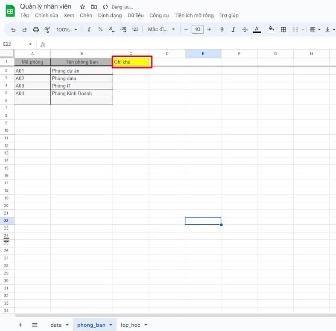Star the document Quản lý nhân viên
The width and height of the screenshot is (336, 331).
(82, 7)
